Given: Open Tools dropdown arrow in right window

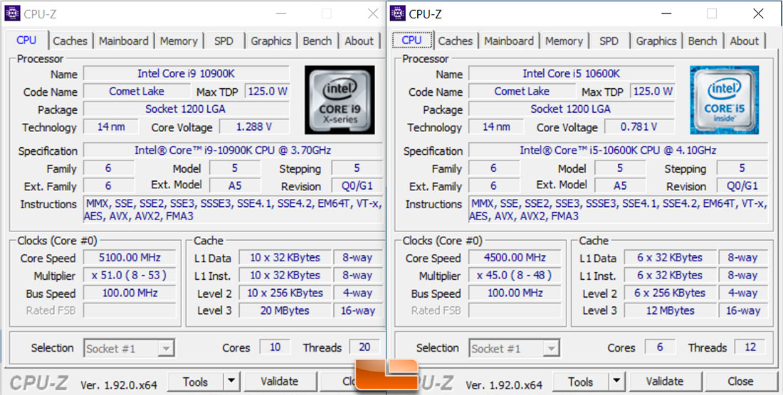Looking at the screenshot, I should pos(616,382).
